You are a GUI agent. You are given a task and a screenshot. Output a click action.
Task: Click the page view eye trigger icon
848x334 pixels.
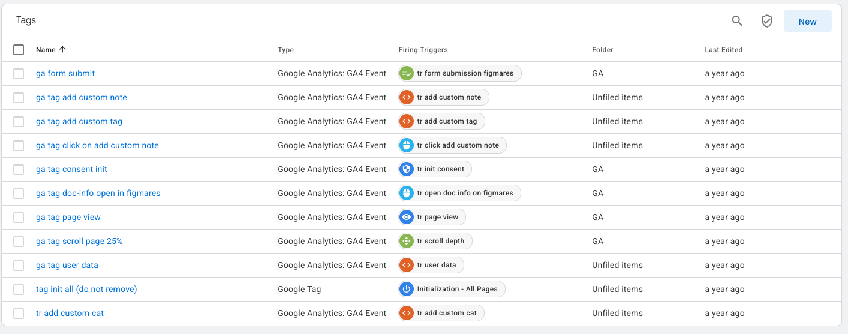(407, 217)
